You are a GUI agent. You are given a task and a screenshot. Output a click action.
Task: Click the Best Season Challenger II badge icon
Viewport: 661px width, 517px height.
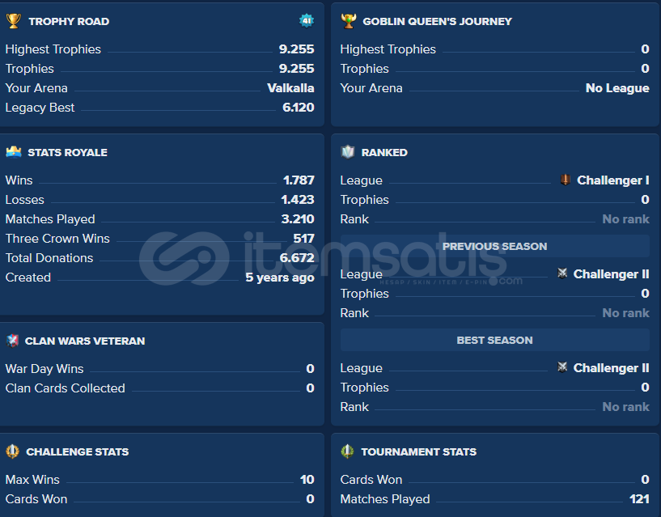(562, 367)
